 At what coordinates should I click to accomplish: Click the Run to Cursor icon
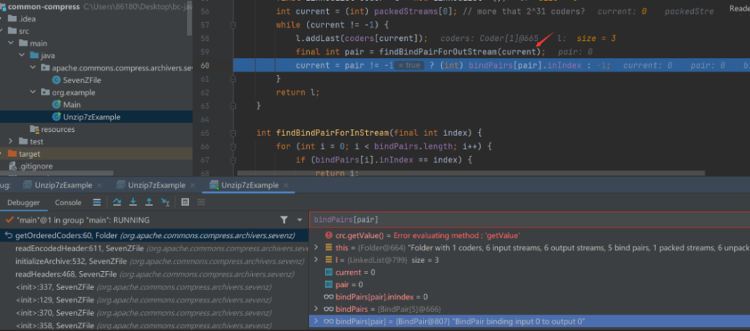[165, 203]
